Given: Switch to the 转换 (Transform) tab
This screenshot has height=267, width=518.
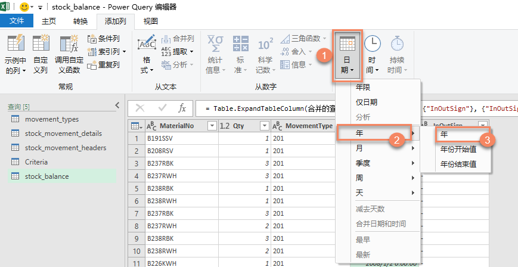Looking at the screenshot, I should 80,21.
